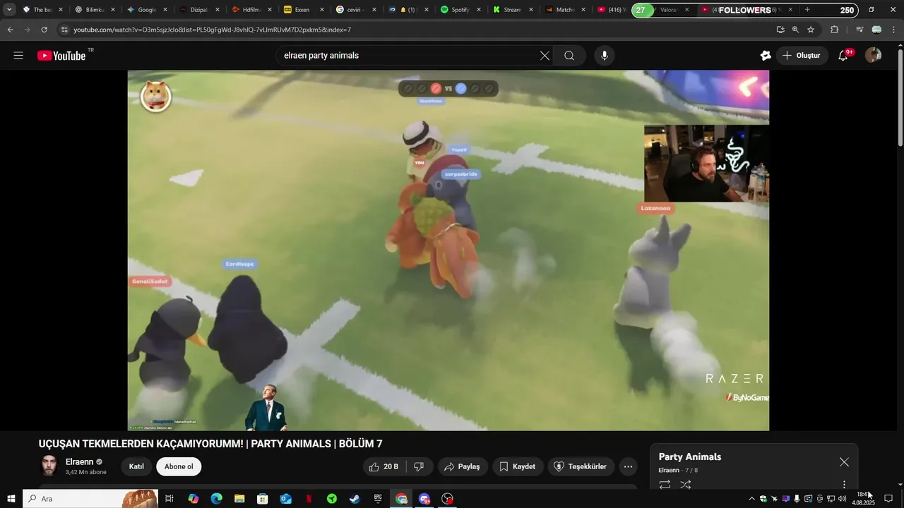Switch to the Dizipal tab

[x=198, y=10]
